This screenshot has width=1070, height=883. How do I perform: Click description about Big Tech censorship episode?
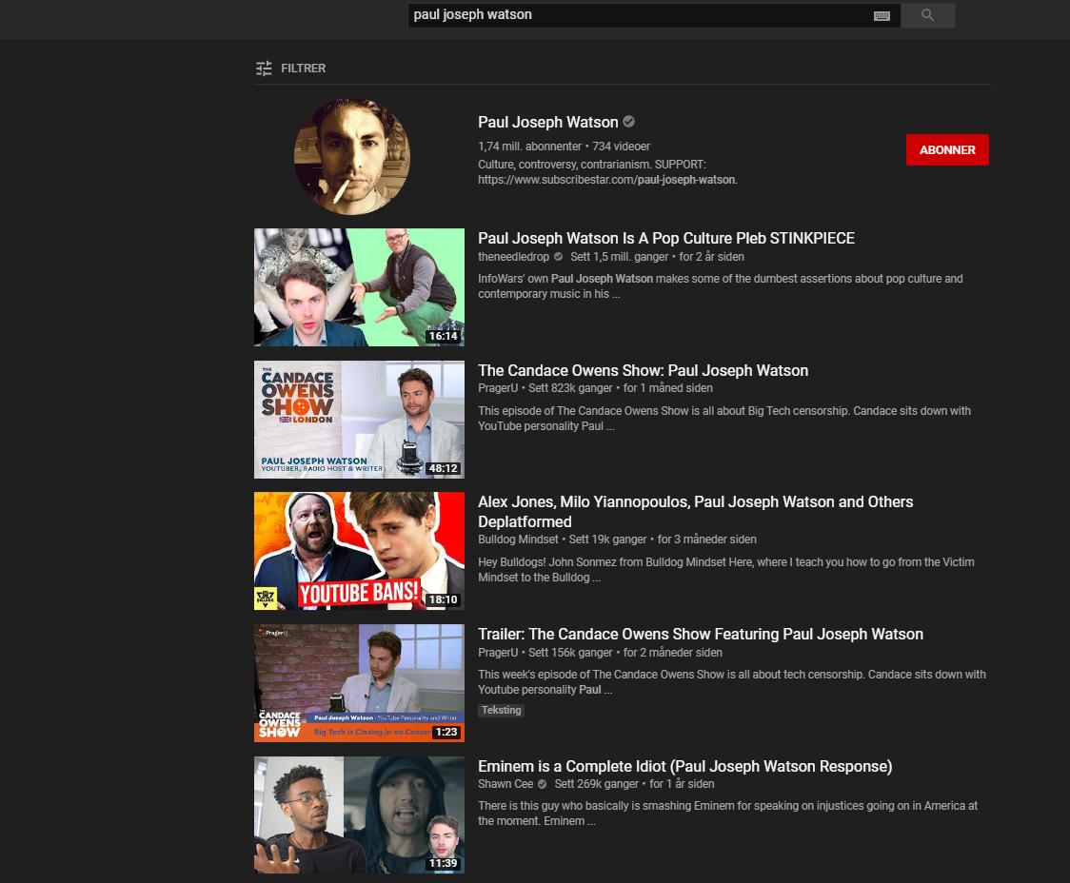(x=724, y=419)
